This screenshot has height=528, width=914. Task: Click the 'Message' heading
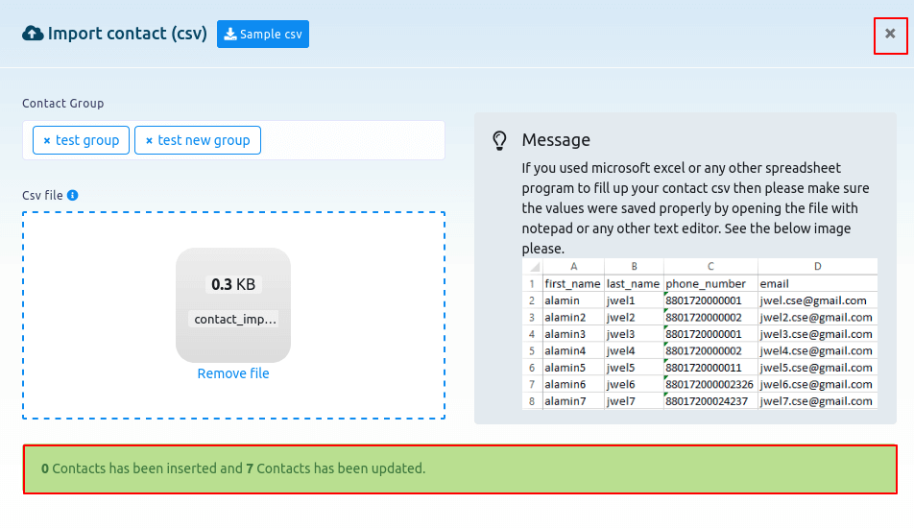556,140
